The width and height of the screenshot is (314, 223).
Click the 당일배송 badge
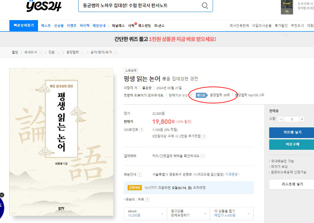pyautogui.click(x=134, y=188)
